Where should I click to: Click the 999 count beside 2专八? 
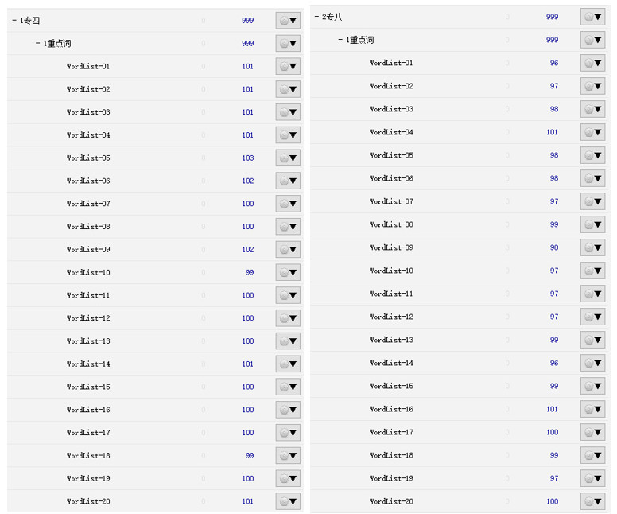552,17
